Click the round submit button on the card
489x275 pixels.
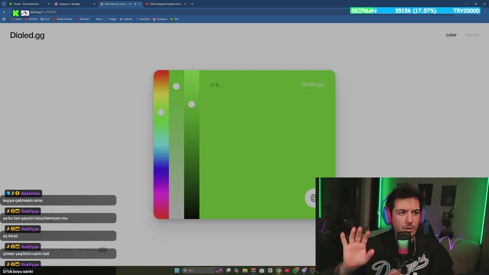click(313, 198)
